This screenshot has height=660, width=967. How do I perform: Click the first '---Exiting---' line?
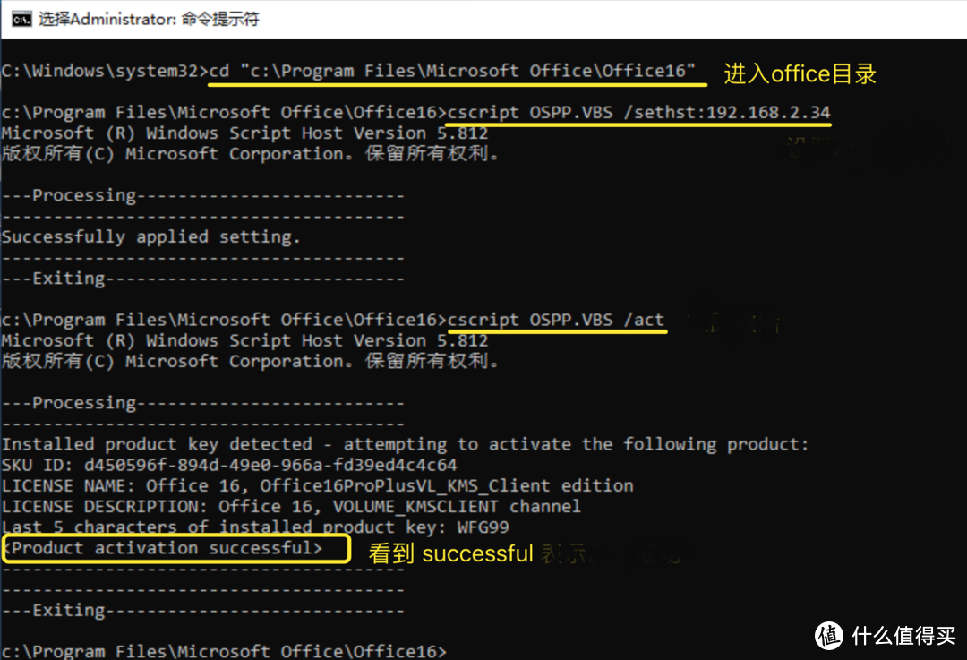pyautogui.click(x=203, y=279)
